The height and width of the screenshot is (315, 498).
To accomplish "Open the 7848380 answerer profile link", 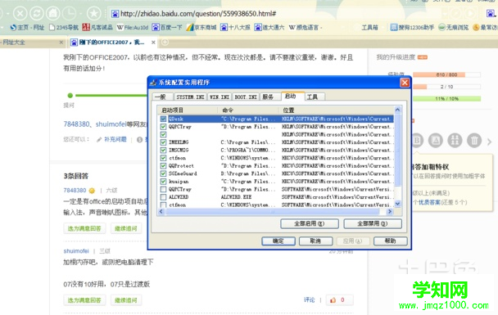I will (x=75, y=191).
